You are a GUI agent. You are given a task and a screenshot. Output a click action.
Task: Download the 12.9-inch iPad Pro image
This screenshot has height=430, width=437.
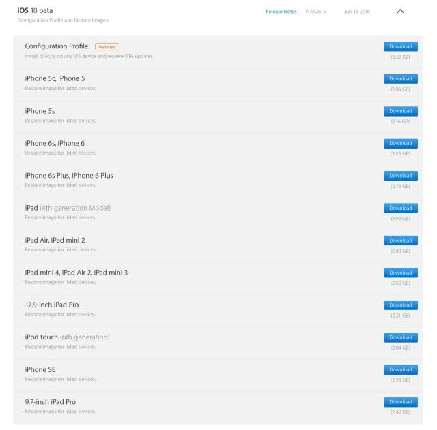[x=400, y=305]
